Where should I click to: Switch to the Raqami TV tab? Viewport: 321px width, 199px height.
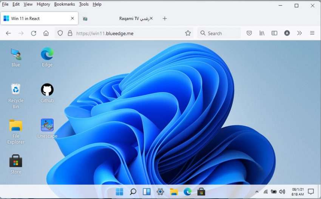118,19
